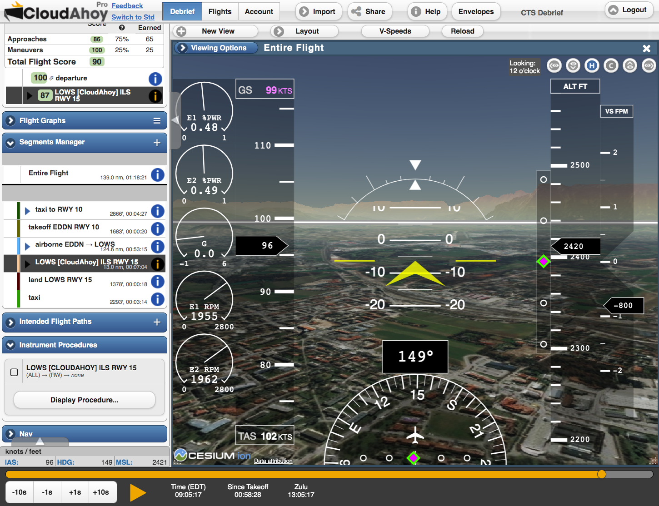
Task: Switch to the Flights tab
Action: (220, 11)
